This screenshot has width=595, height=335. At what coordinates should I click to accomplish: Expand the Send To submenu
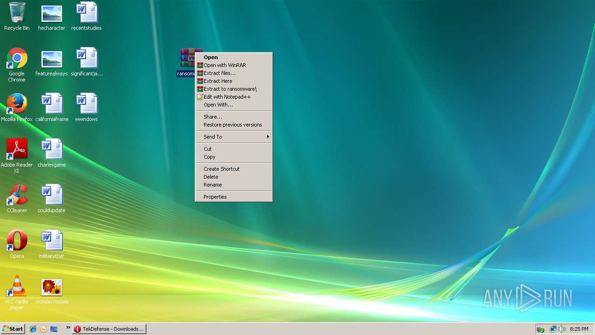coord(233,137)
